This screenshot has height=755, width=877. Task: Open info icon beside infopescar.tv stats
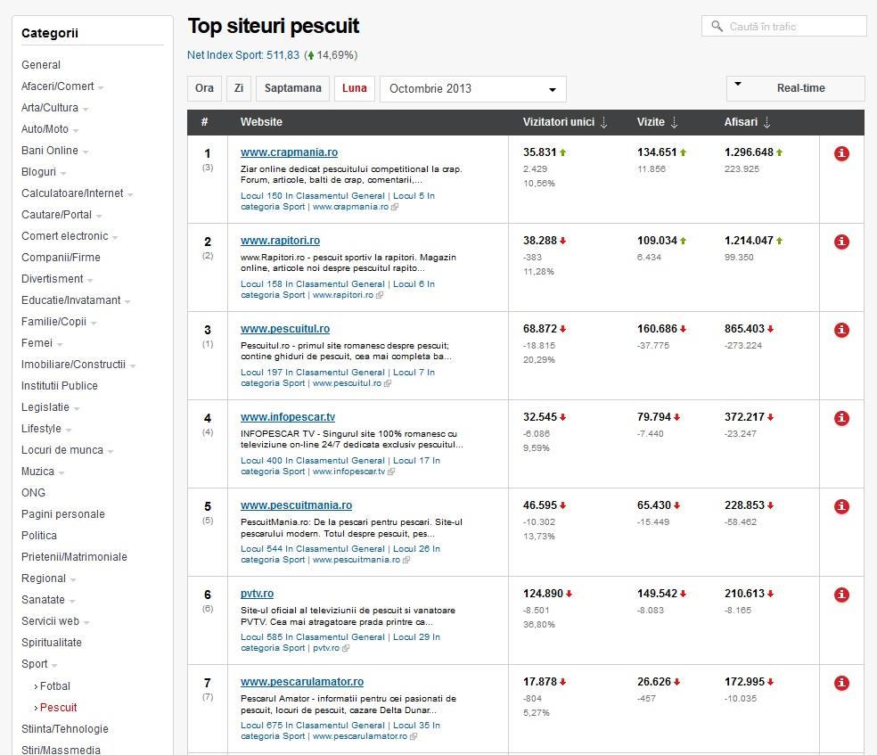(x=841, y=418)
